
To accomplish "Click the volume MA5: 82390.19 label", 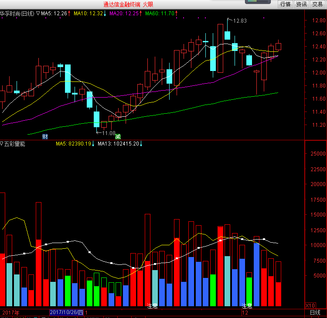I will [75, 144].
